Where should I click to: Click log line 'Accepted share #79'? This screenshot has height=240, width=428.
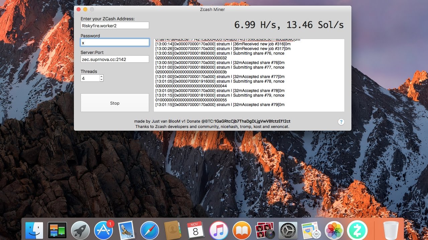click(220, 105)
